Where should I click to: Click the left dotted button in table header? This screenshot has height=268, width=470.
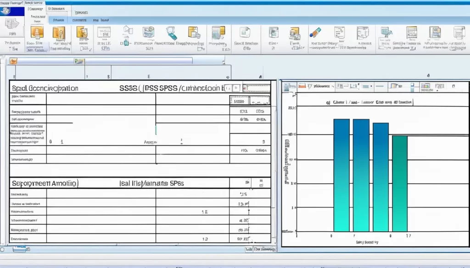pos(239,101)
